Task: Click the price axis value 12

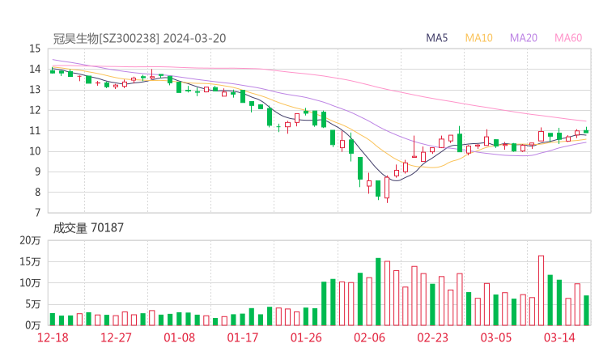Action: point(35,110)
